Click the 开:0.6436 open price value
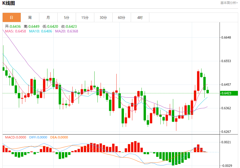This screenshot has height=168, width=240. click(13, 26)
